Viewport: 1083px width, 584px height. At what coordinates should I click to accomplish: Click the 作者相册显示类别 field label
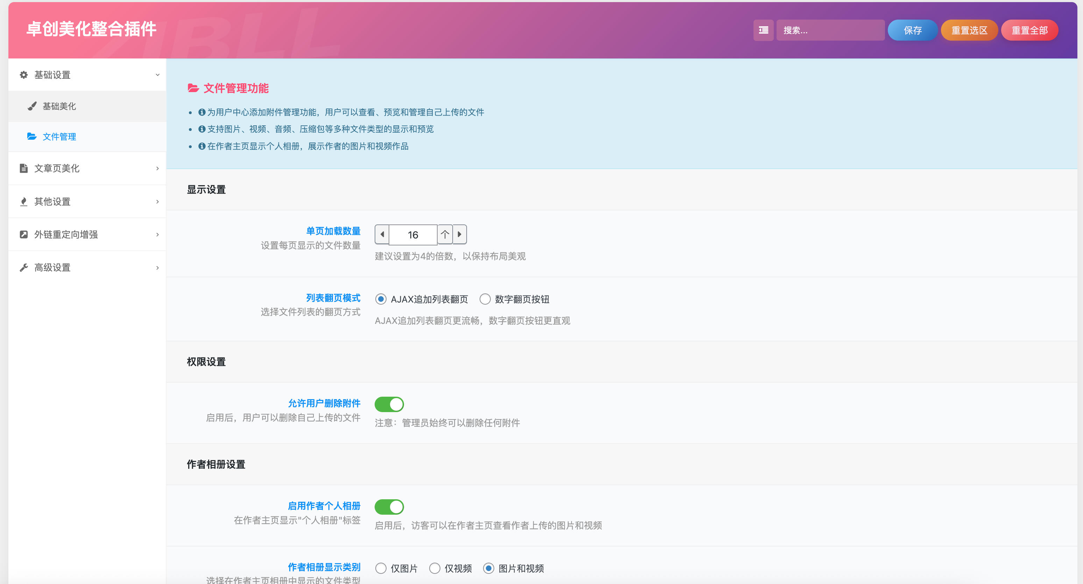tap(324, 567)
